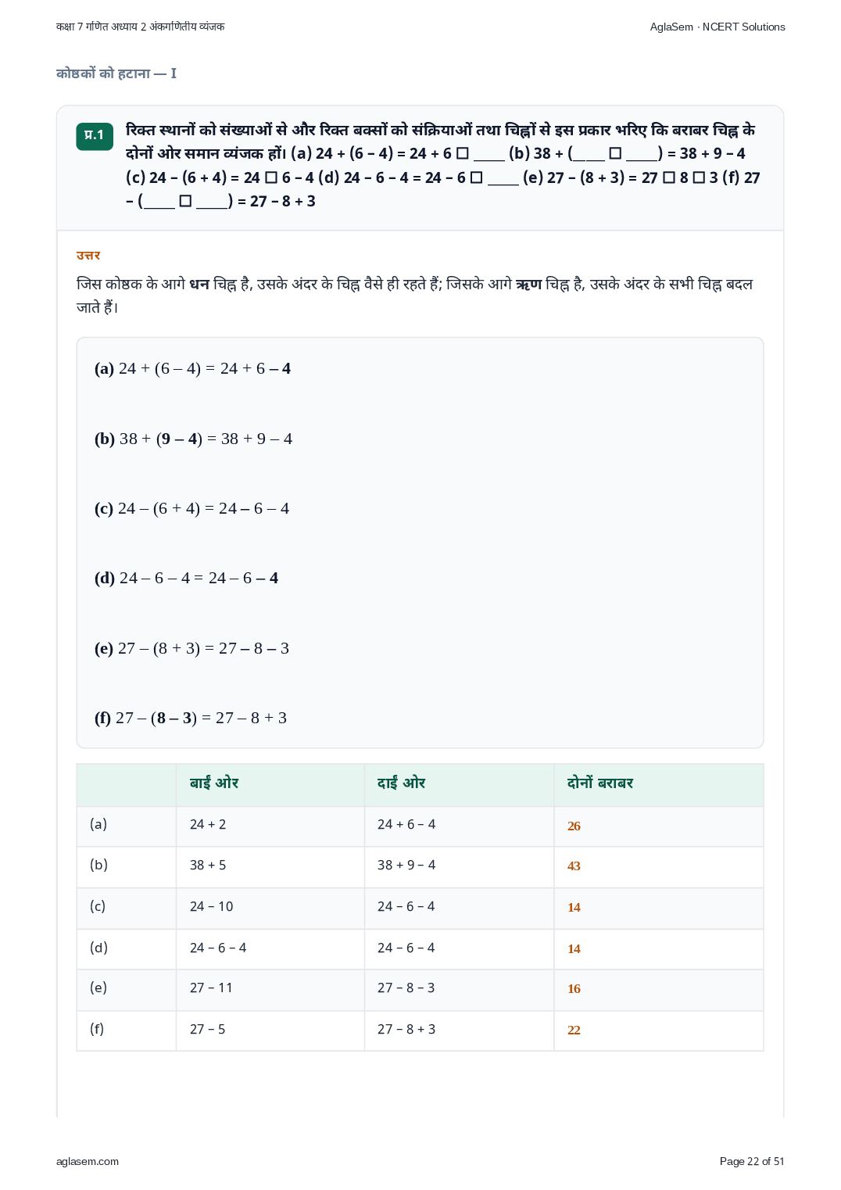Select the कोष्ठकों को हटाना — I heading
841x1190 pixels.
(116, 73)
